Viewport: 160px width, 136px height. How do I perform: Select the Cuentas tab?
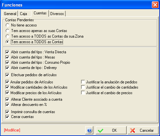pyautogui.click(x=40, y=13)
